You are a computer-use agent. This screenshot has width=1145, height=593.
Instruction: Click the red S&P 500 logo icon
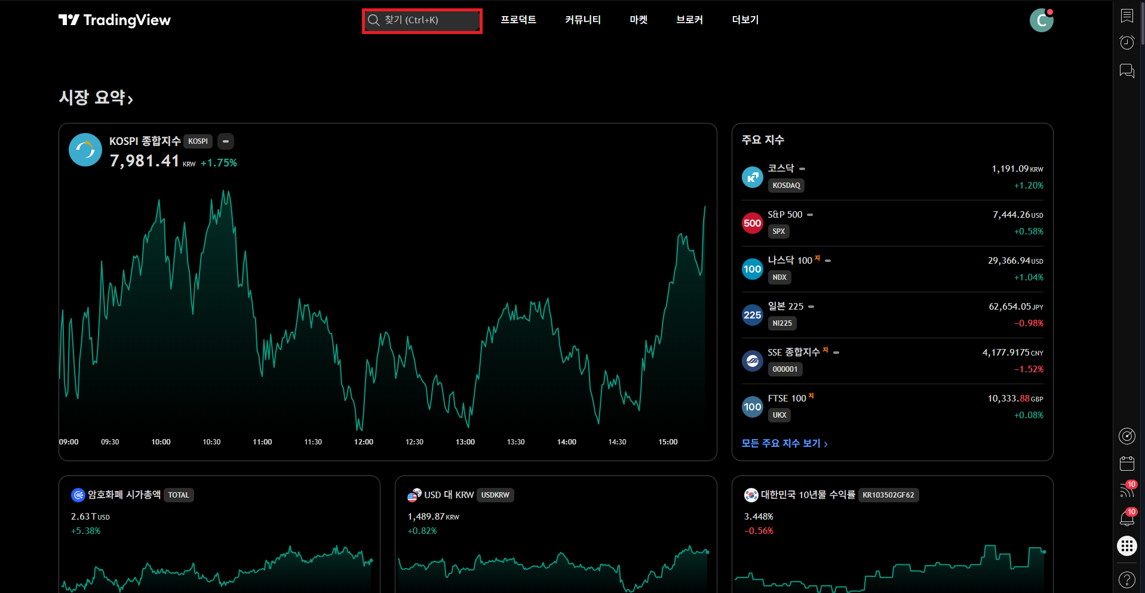(x=752, y=223)
